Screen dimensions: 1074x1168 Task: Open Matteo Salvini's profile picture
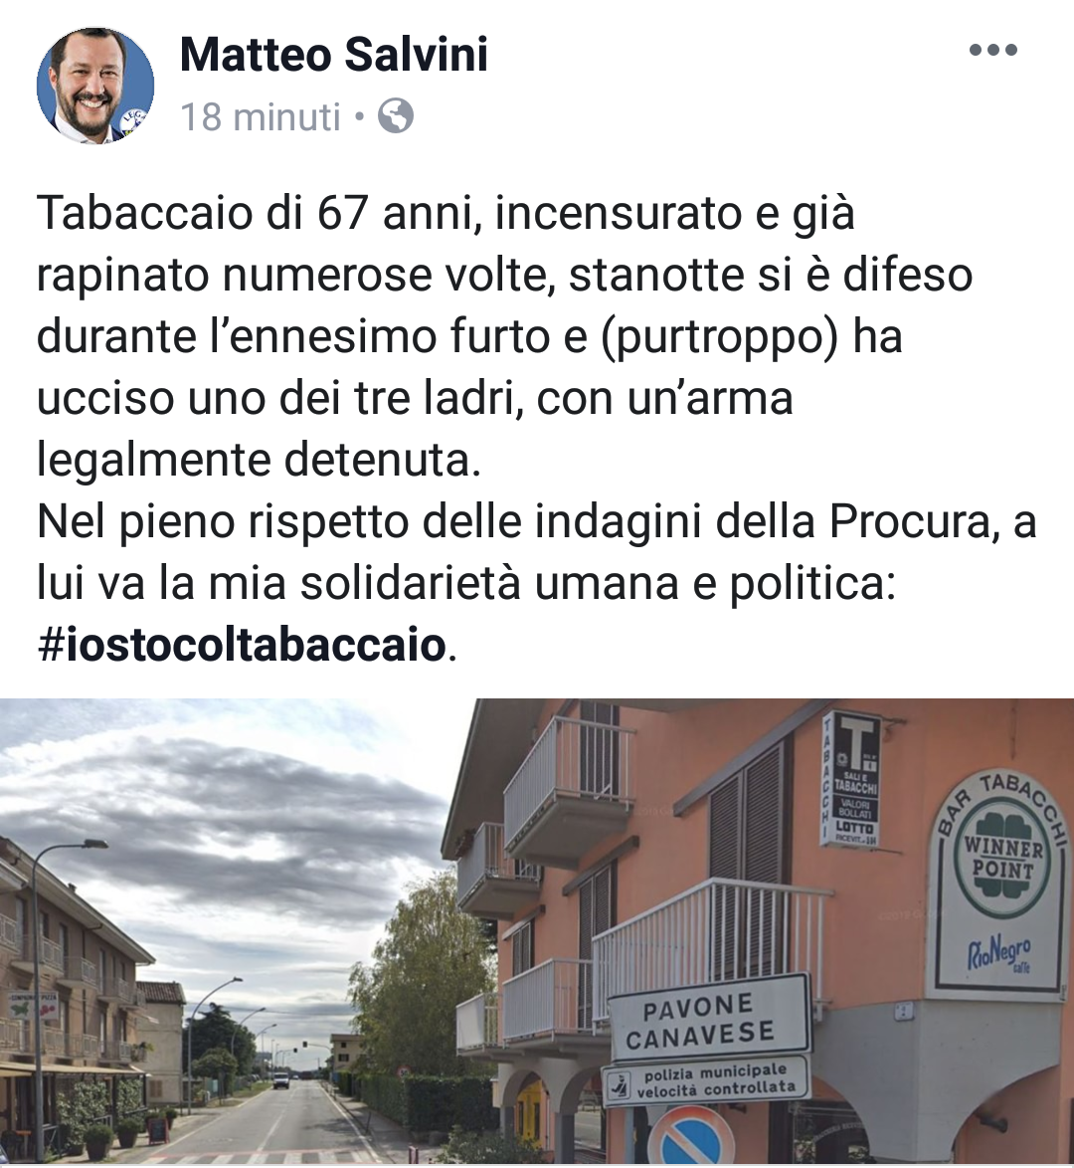[95, 84]
